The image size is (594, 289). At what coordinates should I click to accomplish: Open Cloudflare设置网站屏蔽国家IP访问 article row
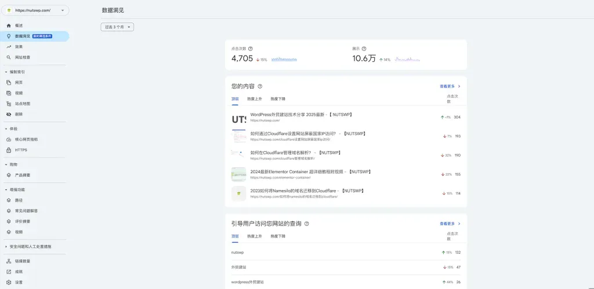(346, 136)
